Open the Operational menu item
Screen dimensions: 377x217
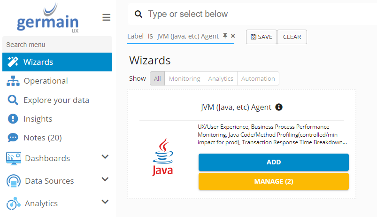pyautogui.click(x=46, y=81)
